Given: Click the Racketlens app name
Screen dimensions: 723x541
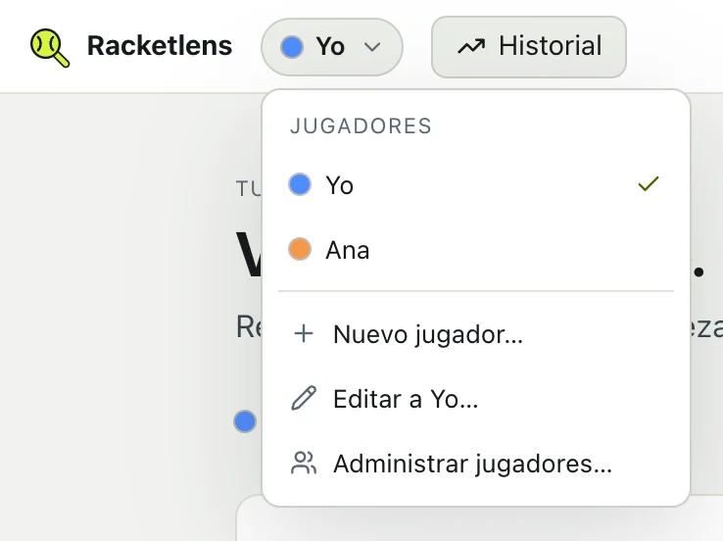Looking at the screenshot, I should click(x=160, y=46).
